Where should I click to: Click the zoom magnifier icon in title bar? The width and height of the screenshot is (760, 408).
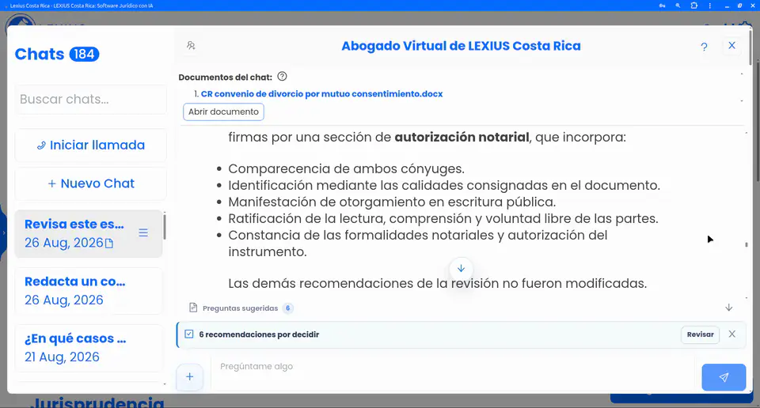click(x=678, y=6)
